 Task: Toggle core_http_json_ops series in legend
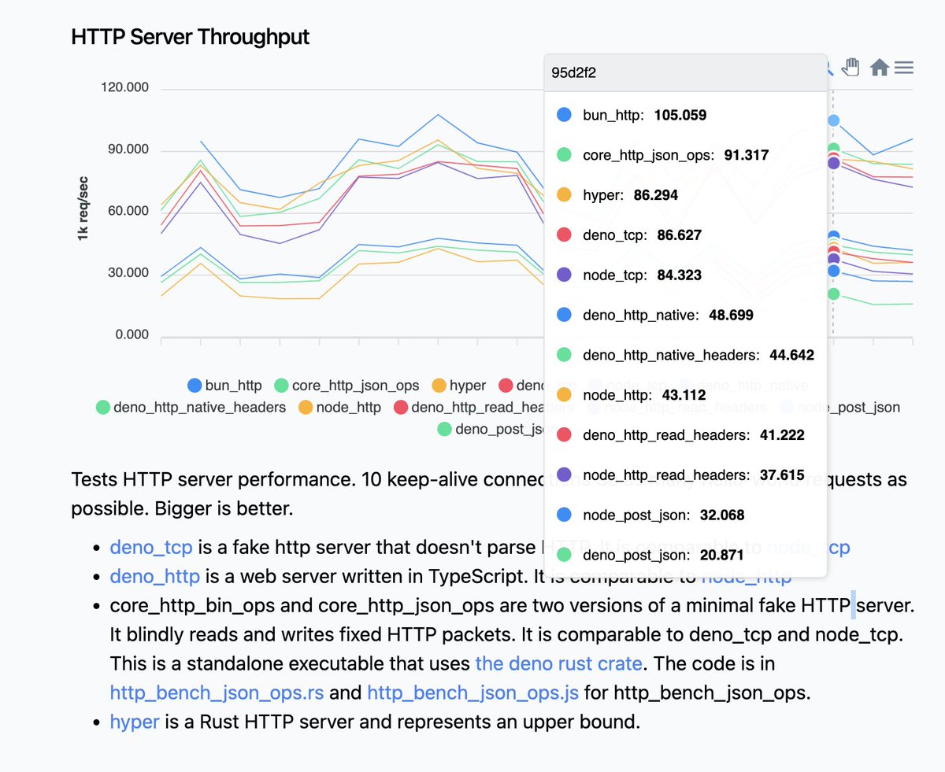(346, 386)
